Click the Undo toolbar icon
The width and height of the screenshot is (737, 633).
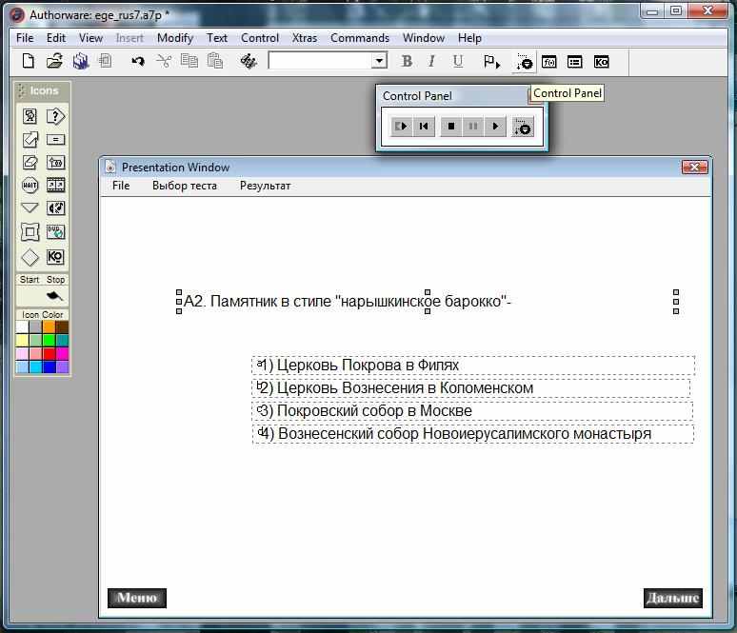138,62
